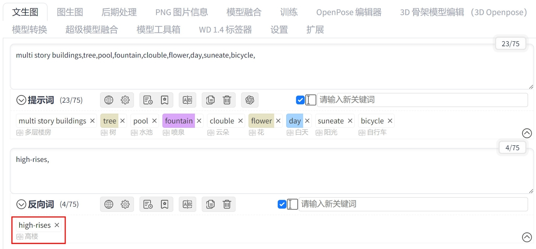
Task: Click the up-arrow circle below the positive tags
Action: tap(527, 133)
